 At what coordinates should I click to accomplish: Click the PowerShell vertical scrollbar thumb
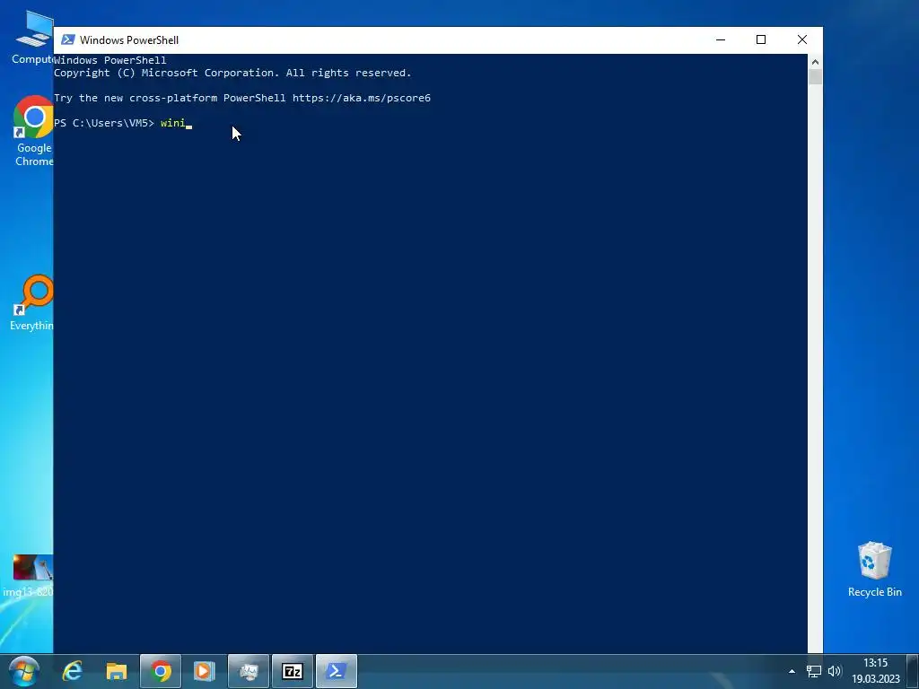pyautogui.click(x=815, y=77)
